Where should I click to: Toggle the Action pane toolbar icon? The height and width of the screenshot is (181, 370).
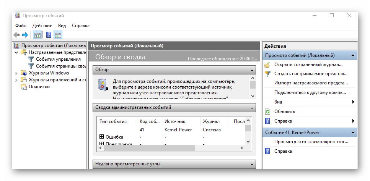(x=58, y=35)
